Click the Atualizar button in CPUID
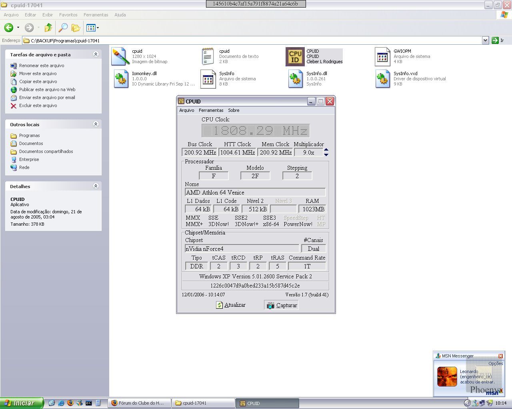 231,305
